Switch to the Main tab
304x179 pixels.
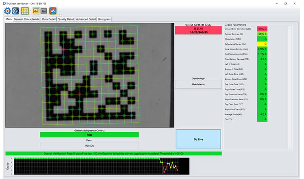[8, 19]
